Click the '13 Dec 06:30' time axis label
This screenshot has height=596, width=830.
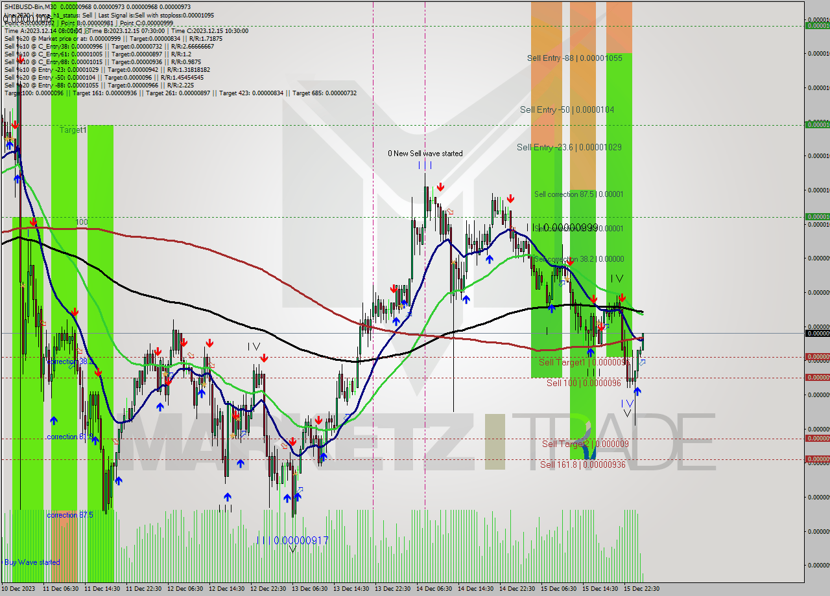click(x=310, y=589)
